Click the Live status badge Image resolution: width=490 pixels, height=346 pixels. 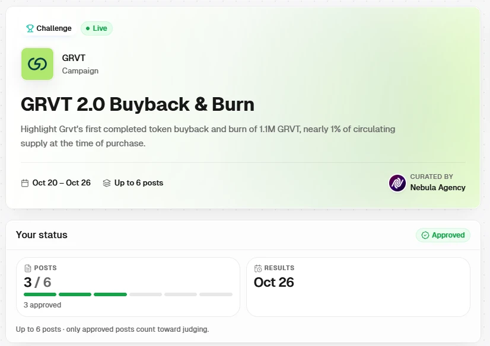[97, 28]
